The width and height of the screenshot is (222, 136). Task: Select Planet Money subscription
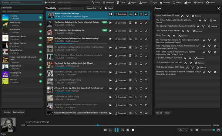point(22,24)
